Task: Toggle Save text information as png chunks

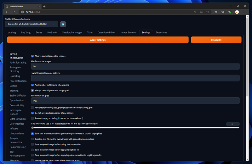Action: (32, 134)
